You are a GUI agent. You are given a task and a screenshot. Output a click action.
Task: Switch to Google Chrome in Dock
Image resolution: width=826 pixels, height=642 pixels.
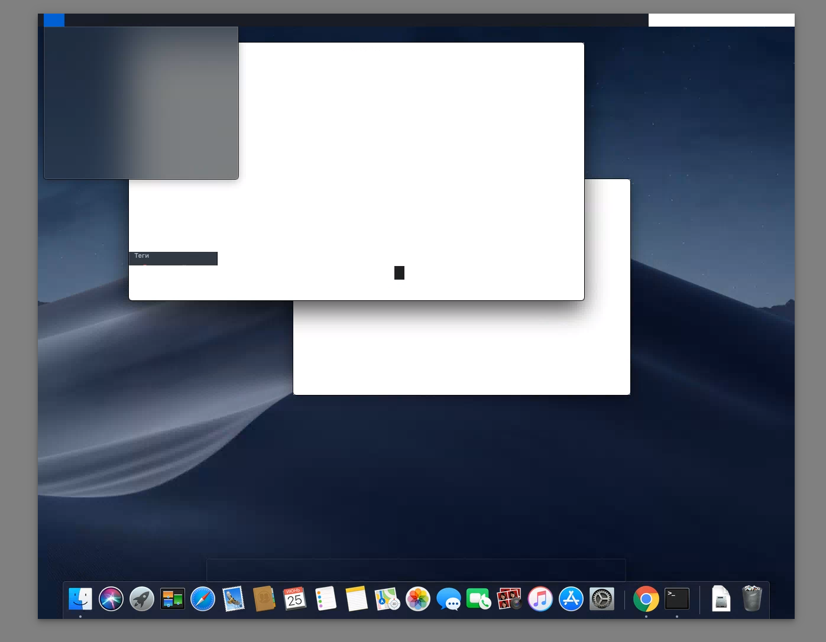coord(646,599)
